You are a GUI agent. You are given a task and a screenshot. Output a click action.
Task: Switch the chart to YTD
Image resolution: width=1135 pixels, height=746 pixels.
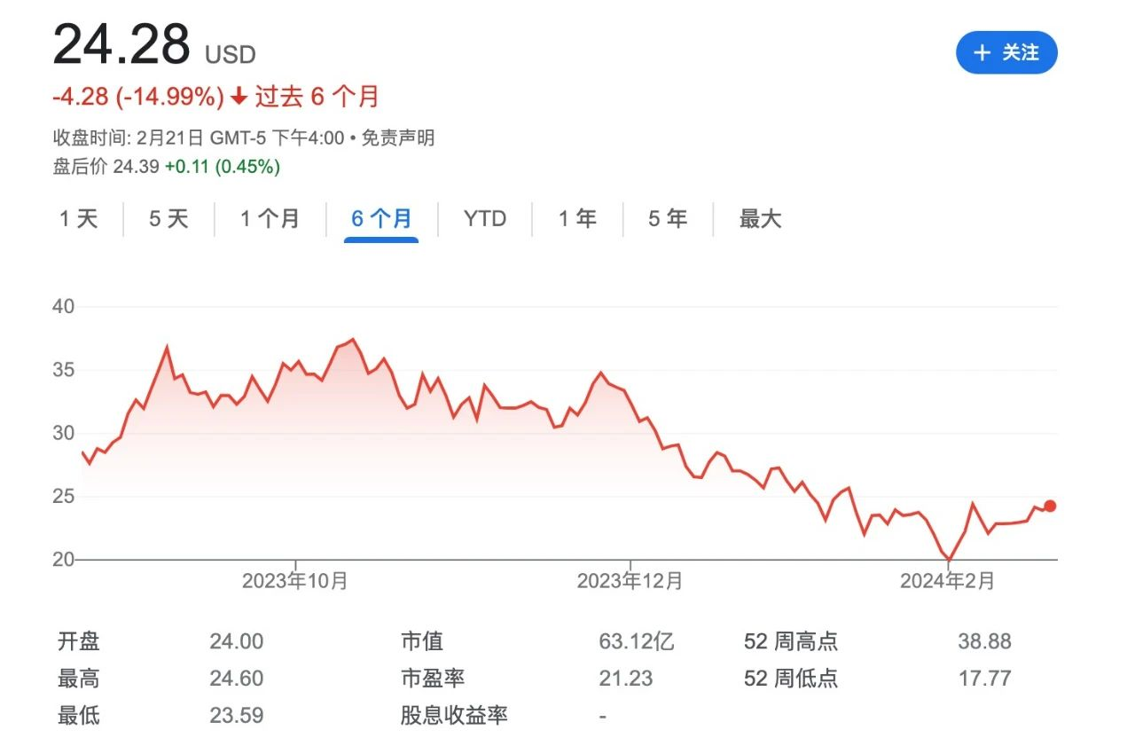(485, 219)
